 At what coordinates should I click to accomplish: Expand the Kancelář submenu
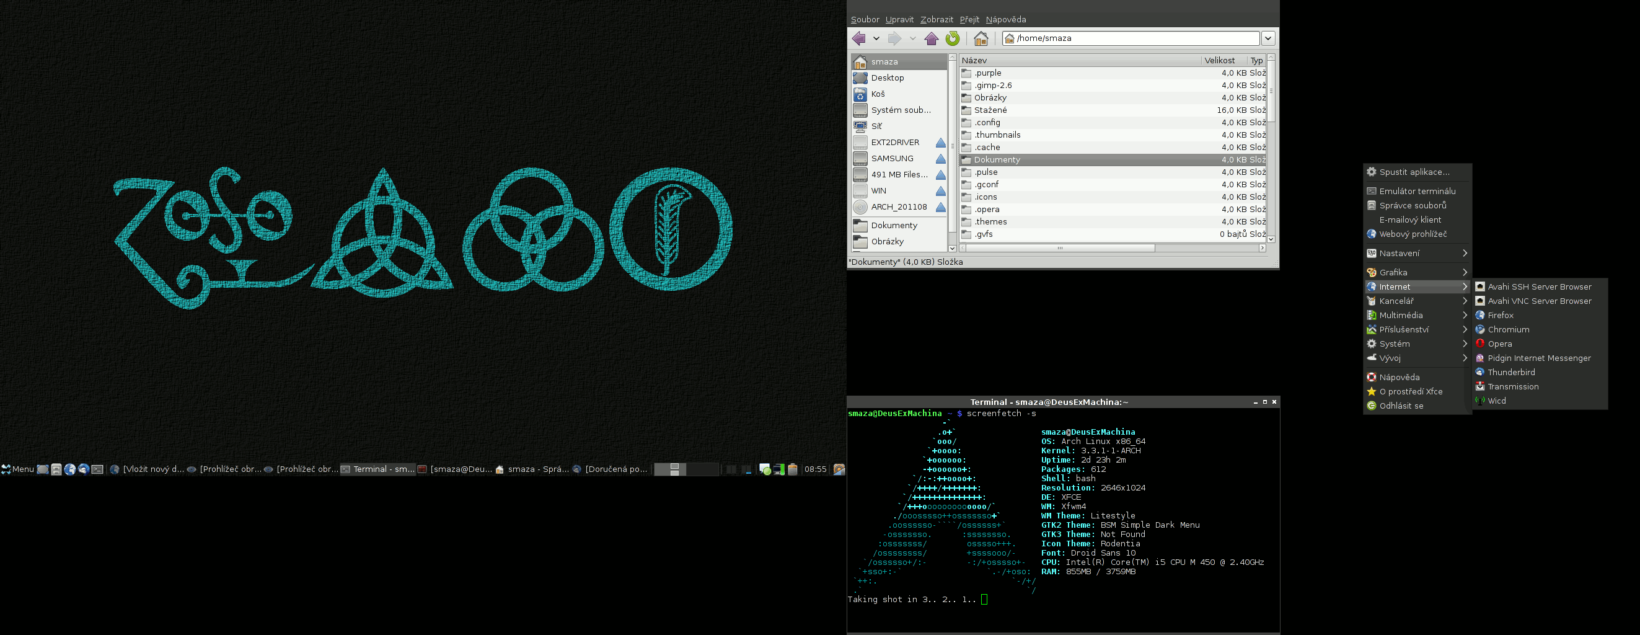point(1417,301)
